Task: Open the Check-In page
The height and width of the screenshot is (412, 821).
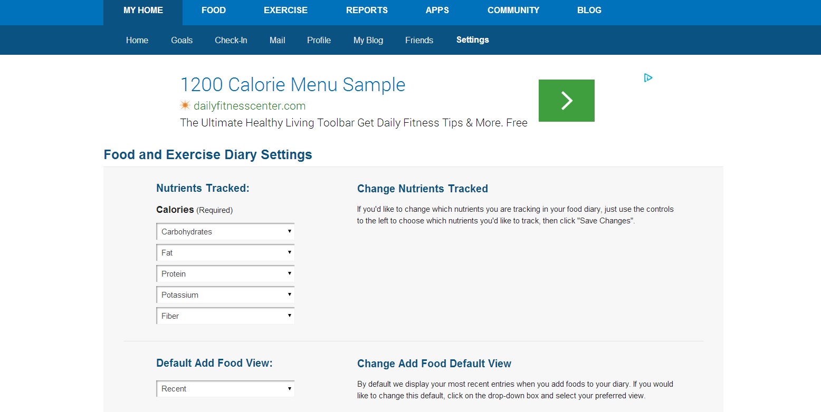Action: click(x=231, y=40)
